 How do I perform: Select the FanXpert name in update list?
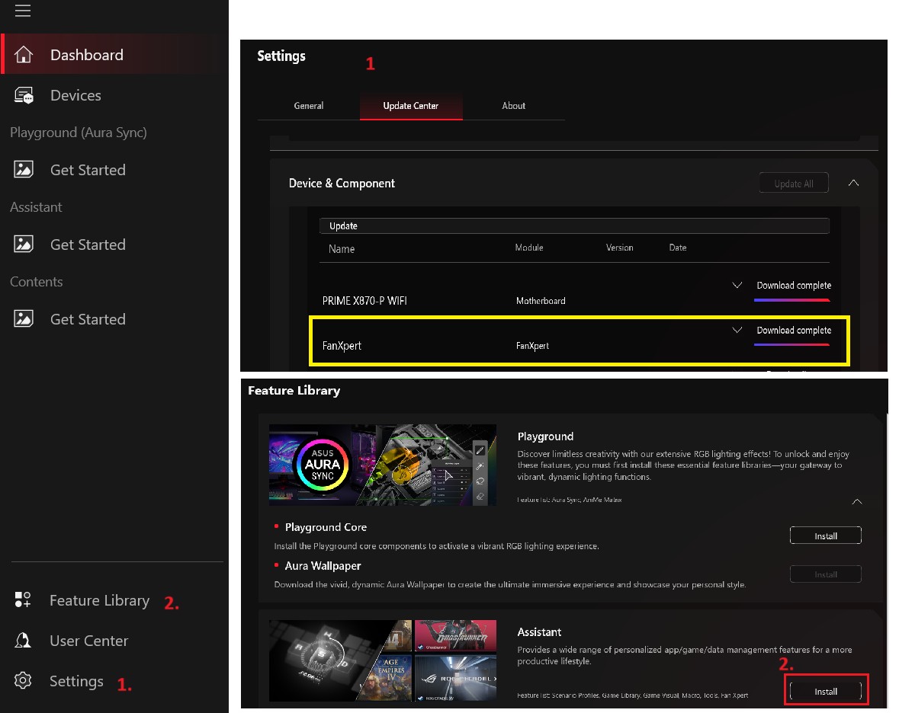(342, 345)
